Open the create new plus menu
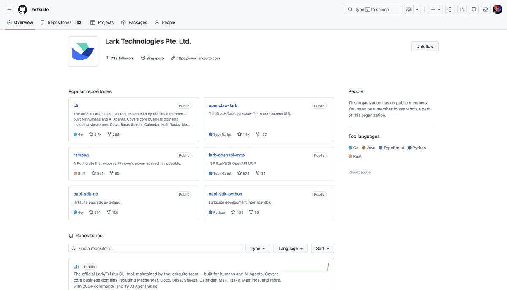507x290 pixels. (x=436, y=9)
